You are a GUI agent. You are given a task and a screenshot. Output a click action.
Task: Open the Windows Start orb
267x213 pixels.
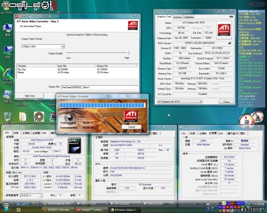click(6, 206)
